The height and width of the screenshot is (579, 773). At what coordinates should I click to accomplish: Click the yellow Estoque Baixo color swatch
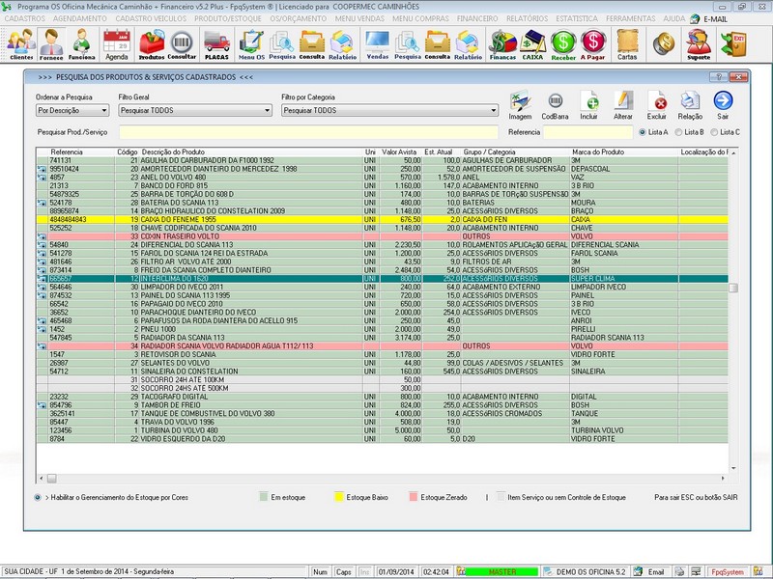[x=340, y=497]
